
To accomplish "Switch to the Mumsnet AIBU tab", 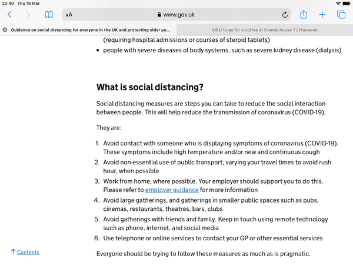I will pyautogui.click(x=263, y=29).
